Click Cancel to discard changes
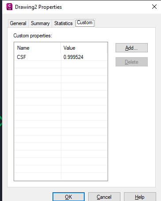This screenshot has height=201, width=161. tap(104, 197)
